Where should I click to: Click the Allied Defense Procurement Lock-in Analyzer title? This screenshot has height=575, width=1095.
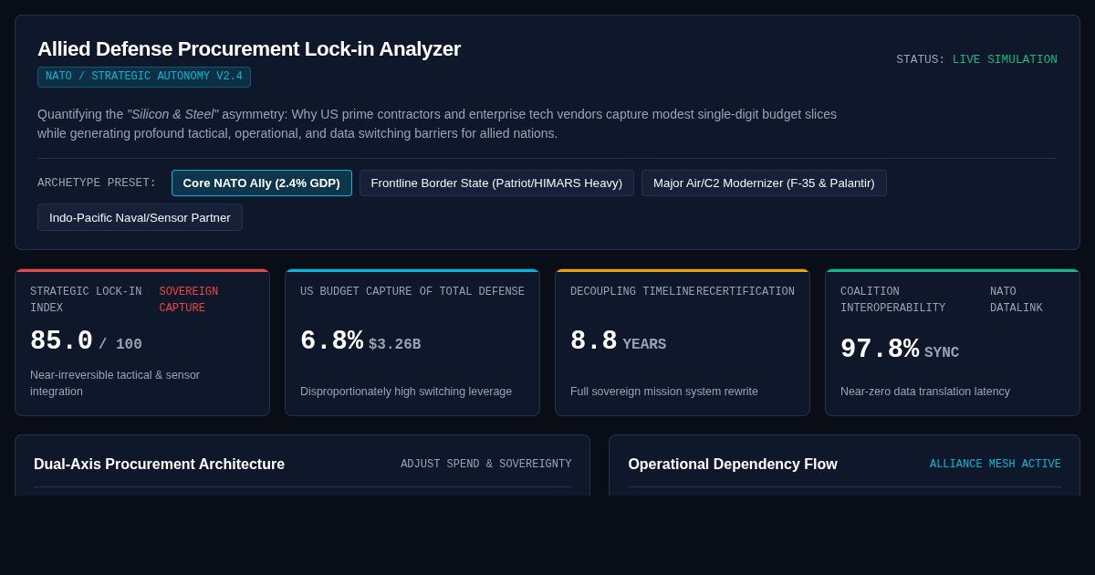(x=249, y=48)
